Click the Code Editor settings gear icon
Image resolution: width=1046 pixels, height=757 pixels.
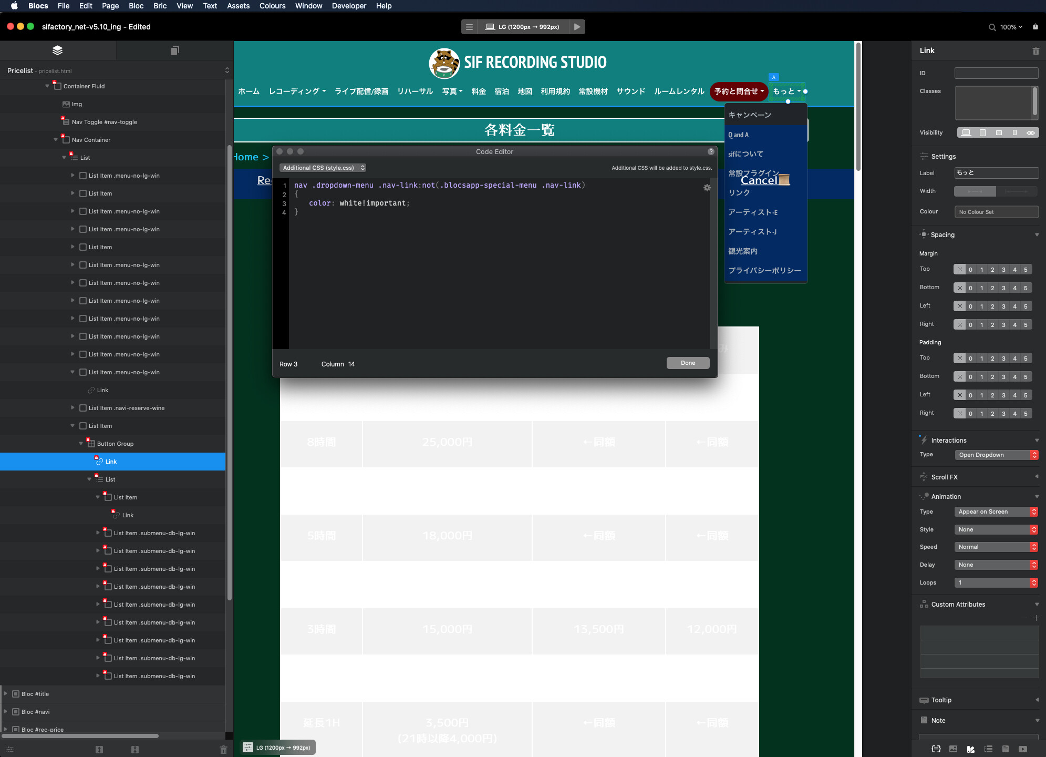point(707,188)
